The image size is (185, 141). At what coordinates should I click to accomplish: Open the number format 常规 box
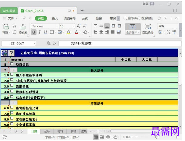[168, 26]
